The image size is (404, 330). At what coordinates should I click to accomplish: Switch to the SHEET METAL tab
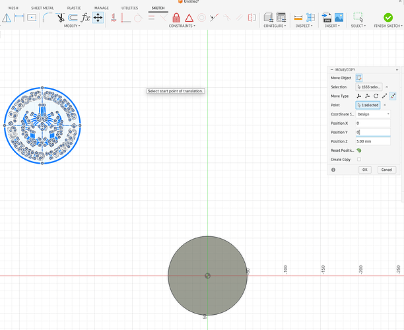tap(42, 8)
